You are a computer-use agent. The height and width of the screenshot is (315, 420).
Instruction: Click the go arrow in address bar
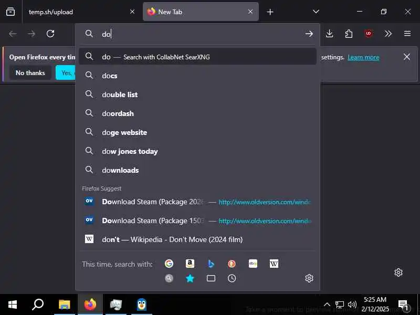[x=309, y=34]
